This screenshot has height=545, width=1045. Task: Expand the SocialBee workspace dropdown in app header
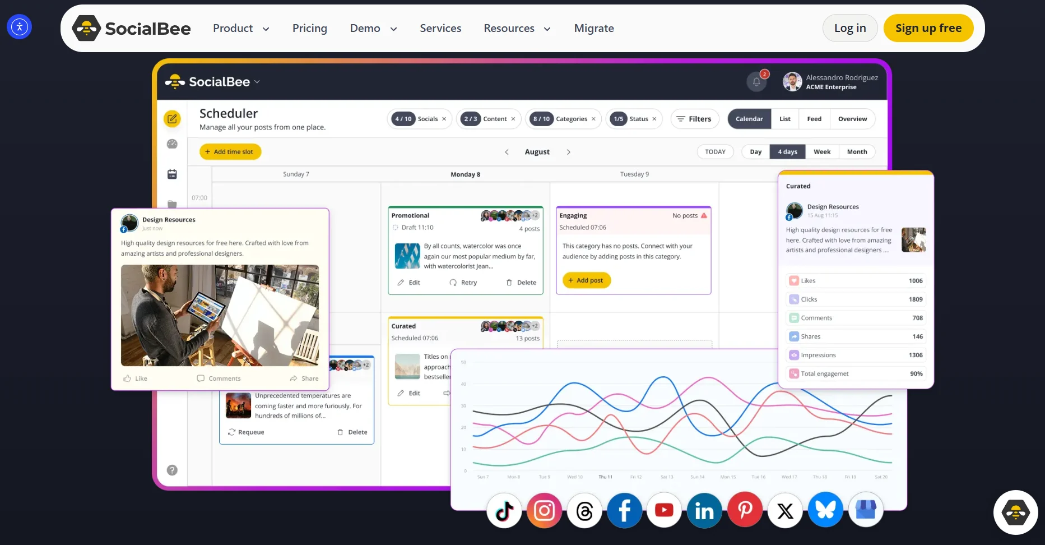[257, 82]
